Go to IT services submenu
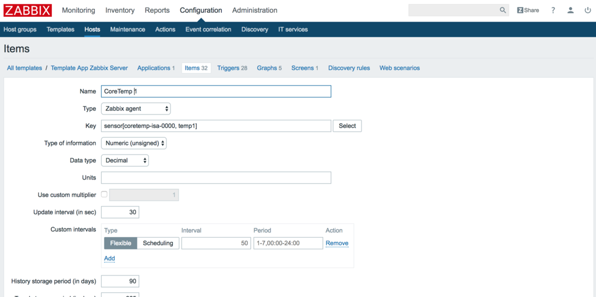Screen dimensions: 596x297 tap(293, 29)
